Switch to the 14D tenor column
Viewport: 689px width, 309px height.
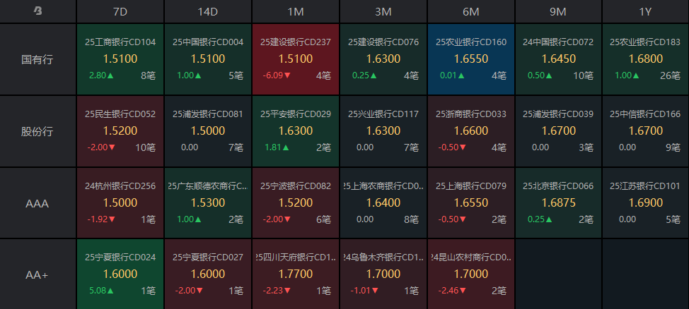(x=208, y=11)
